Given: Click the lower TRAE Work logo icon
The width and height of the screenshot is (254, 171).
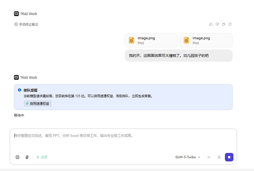Looking at the screenshot, I should pyautogui.click(x=16, y=77).
